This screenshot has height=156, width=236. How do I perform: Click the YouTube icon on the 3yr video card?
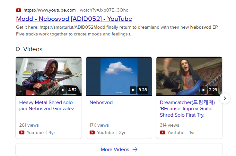(x=92, y=132)
